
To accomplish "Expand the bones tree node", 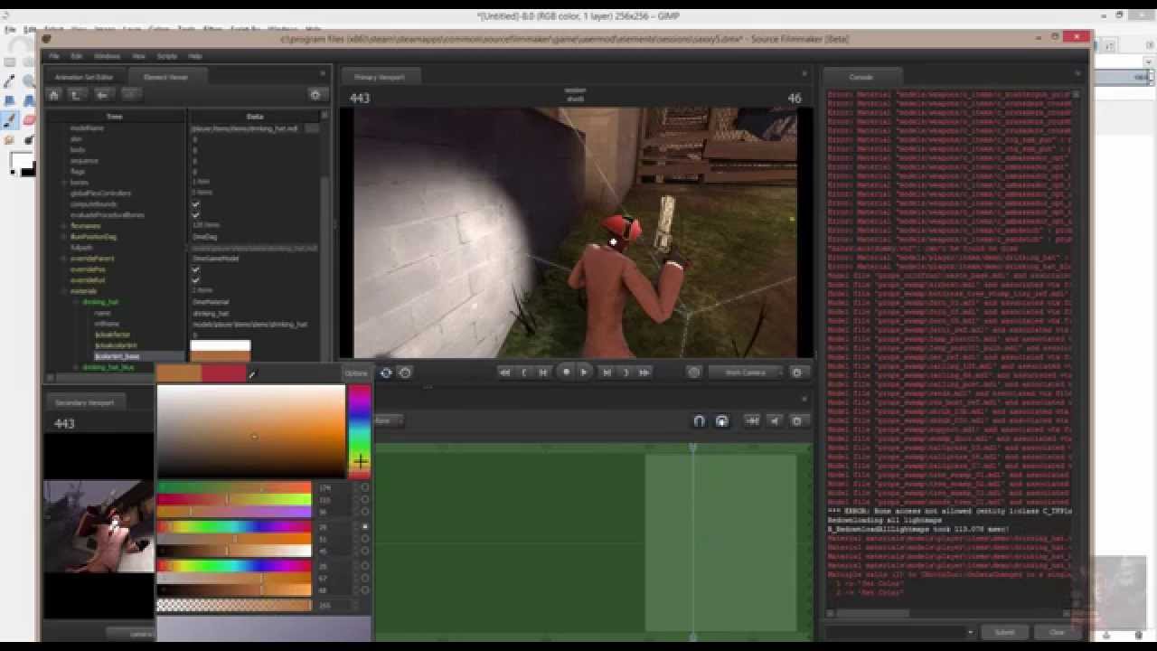I will pyautogui.click(x=64, y=183).
